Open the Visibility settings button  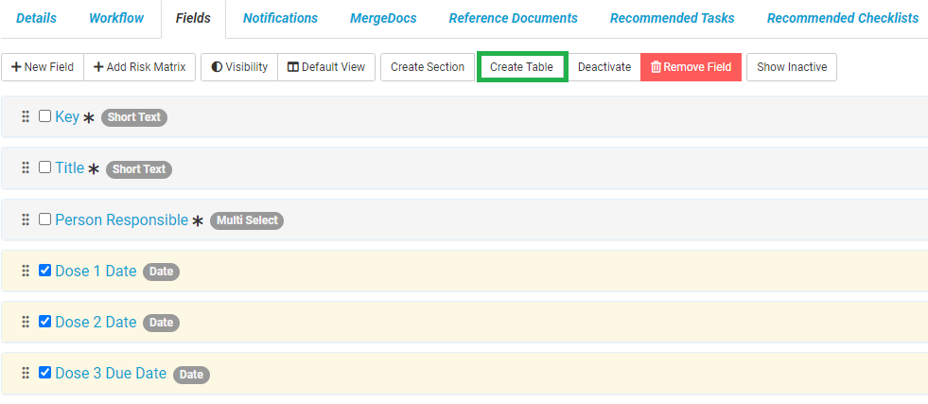tap(239, 67)
